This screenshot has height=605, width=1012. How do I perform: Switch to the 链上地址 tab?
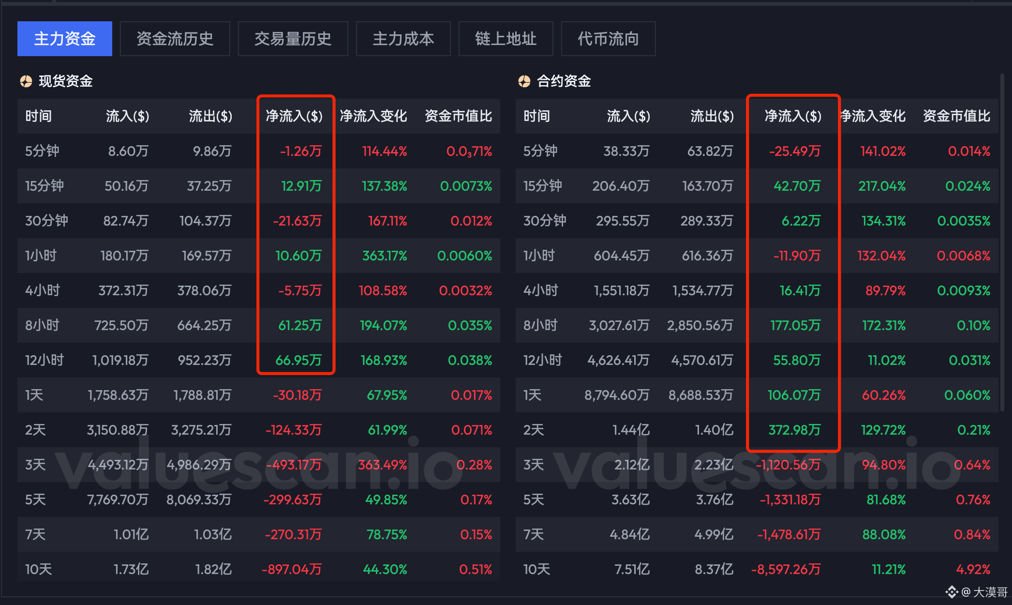506,39
